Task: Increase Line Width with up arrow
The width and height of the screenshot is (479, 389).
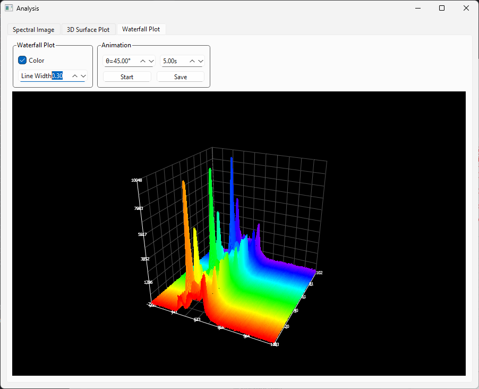Action: click(x=75, y=76)
